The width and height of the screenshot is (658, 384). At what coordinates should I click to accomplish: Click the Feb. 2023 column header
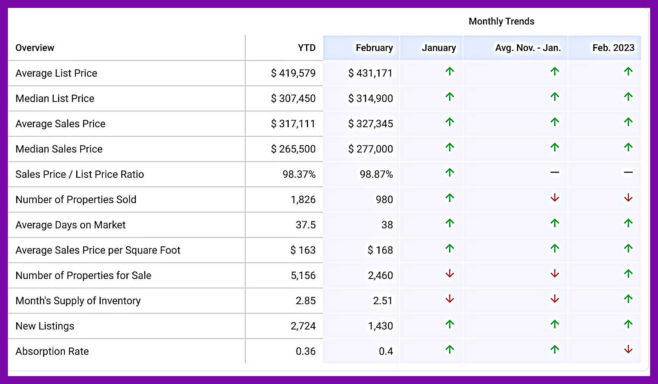click(x=613, y=48)
